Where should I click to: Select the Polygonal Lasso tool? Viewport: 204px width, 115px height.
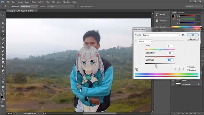pos(3,23)
